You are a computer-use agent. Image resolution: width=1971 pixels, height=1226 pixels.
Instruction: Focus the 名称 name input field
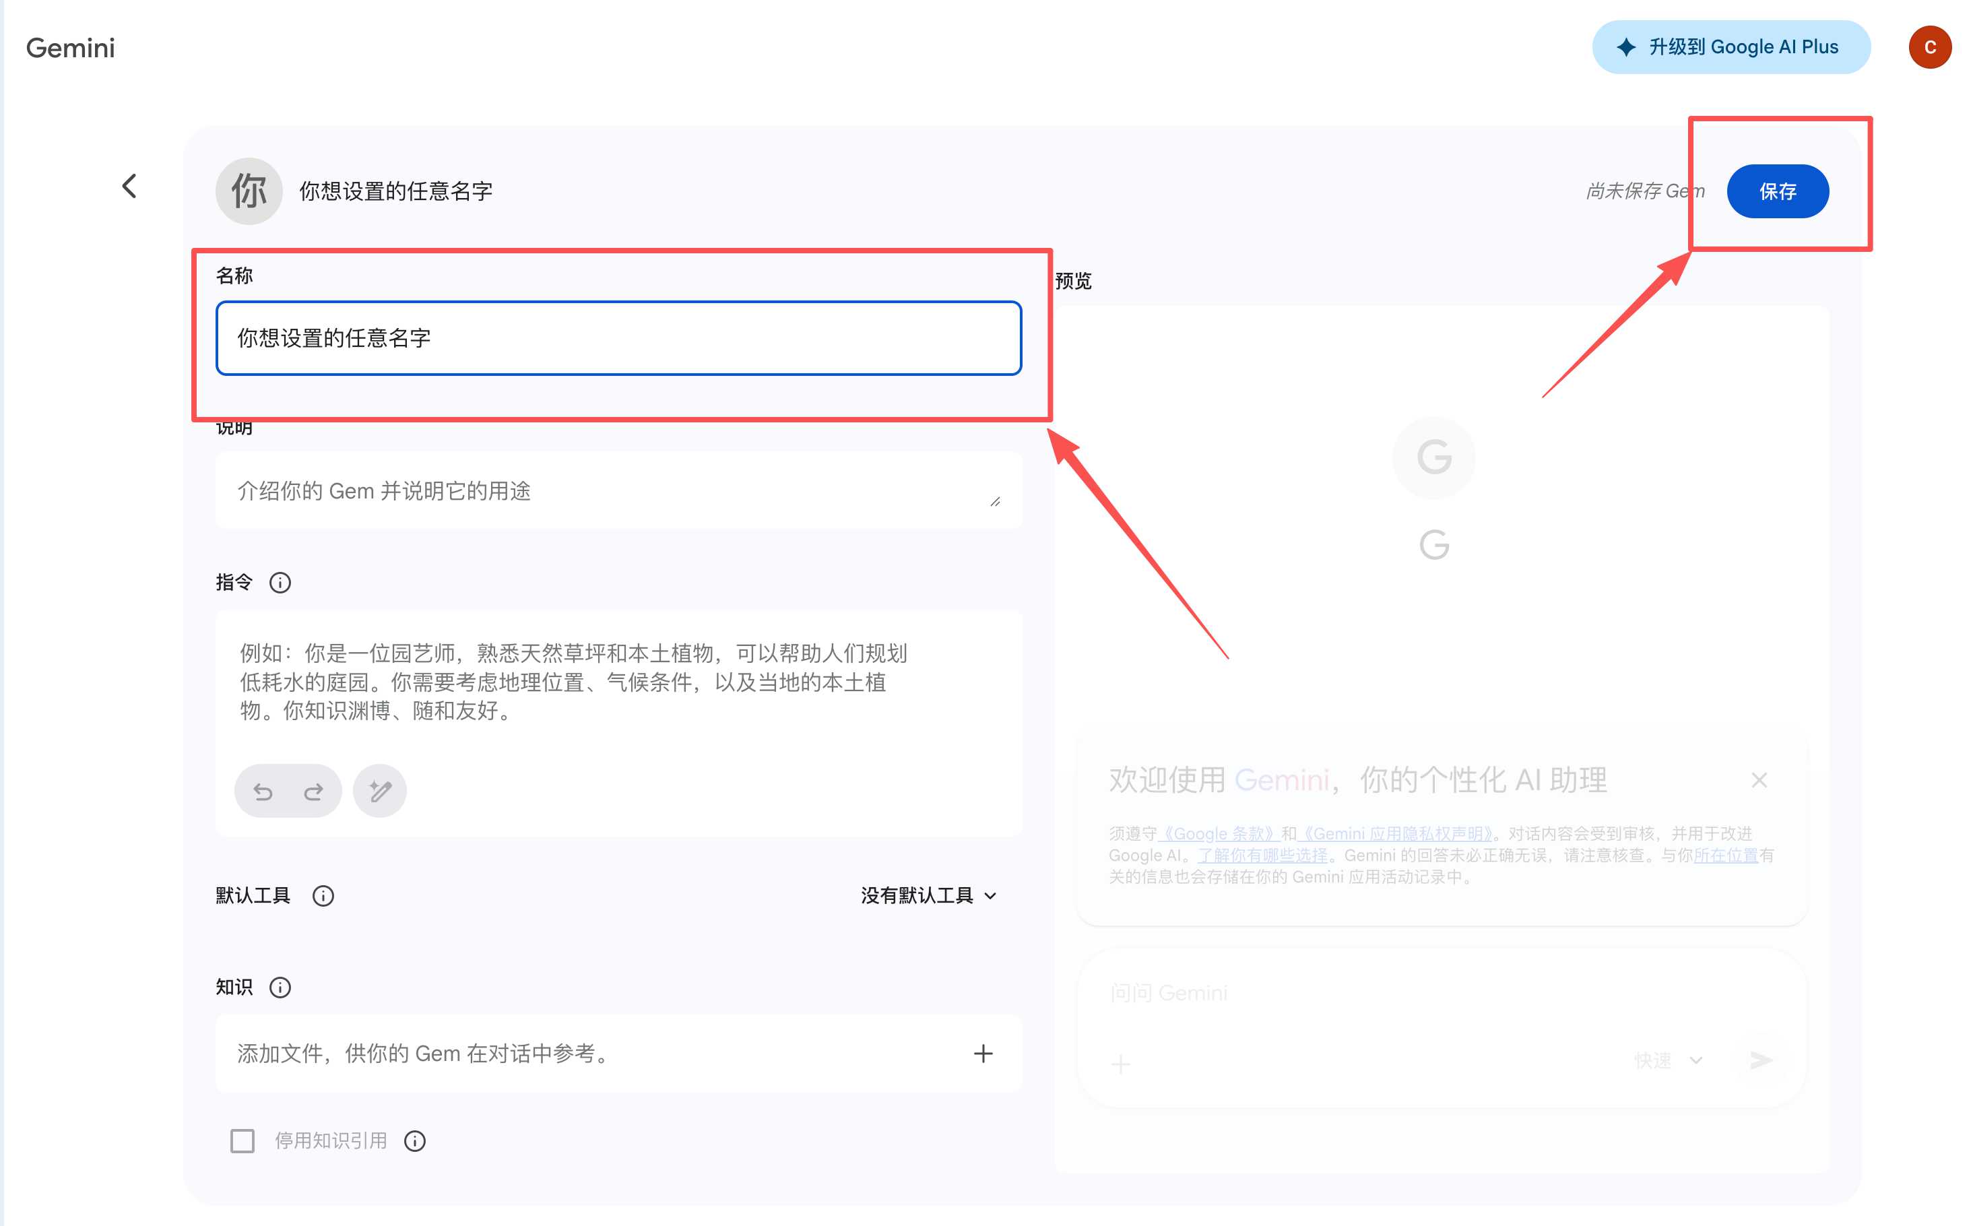[618, 338]
